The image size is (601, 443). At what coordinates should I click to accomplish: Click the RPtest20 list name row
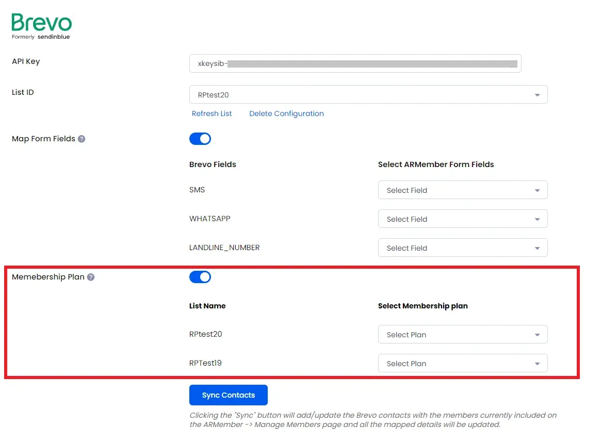click(205, 334)
